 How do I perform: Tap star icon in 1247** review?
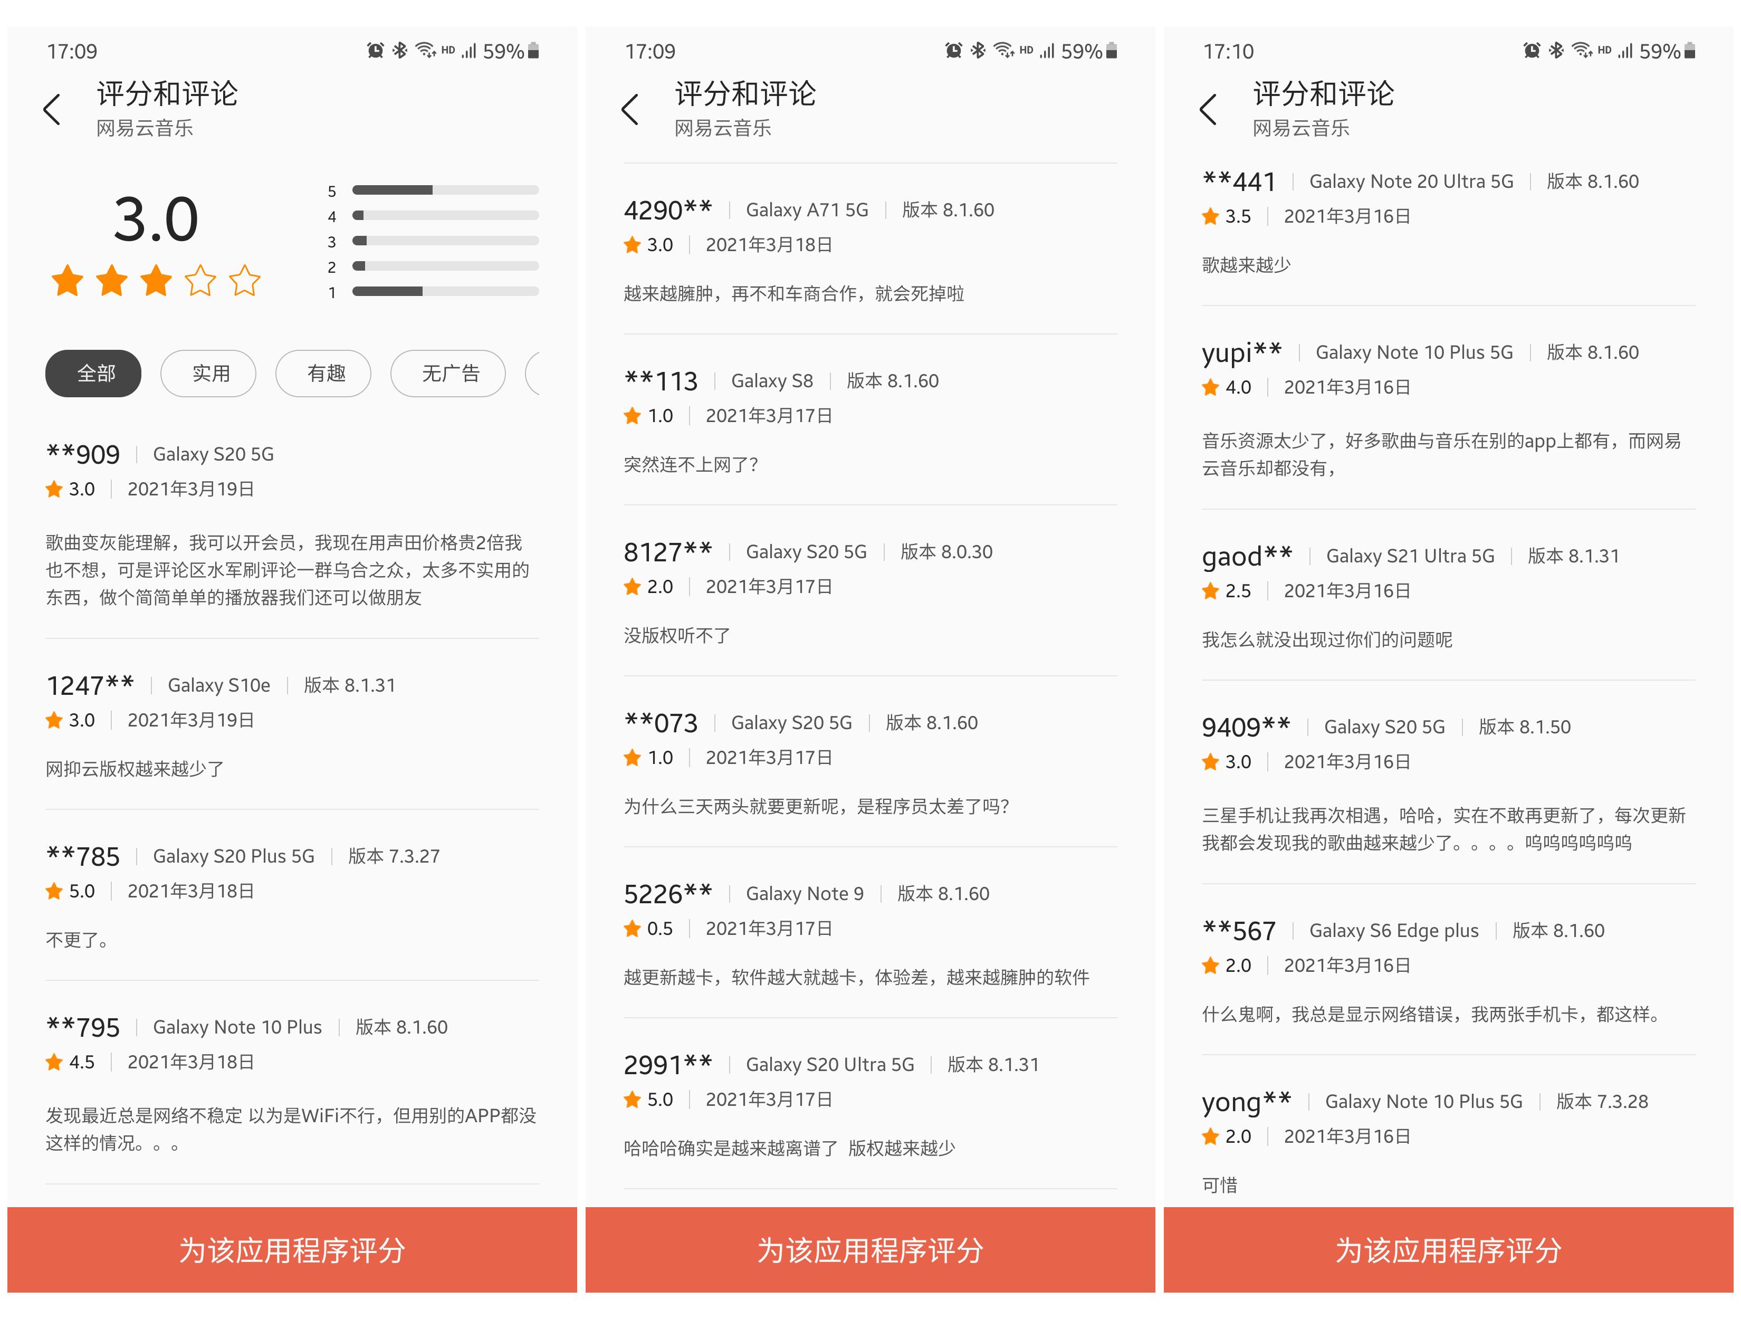tap(54, 720)
